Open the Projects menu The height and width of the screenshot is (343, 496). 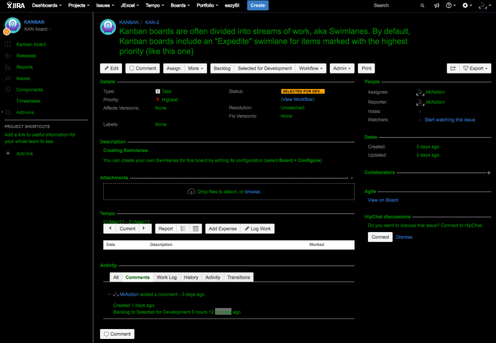tap(79, 5)
